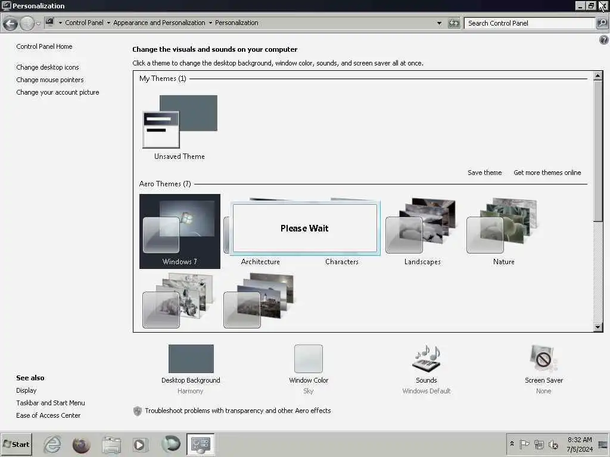The image size is (610, 457).
Task: Click Control Panel breadcrumb
Action: (84, 23)
